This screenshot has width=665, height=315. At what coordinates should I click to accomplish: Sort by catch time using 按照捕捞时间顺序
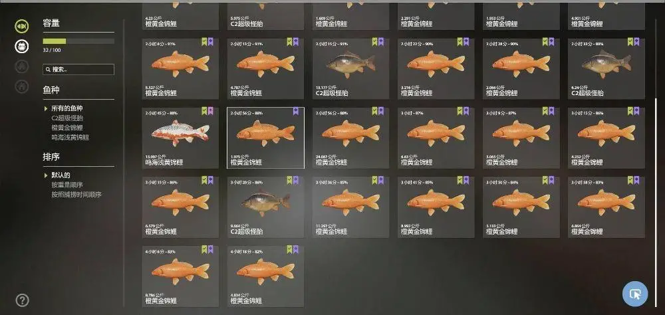pos(76,195)
